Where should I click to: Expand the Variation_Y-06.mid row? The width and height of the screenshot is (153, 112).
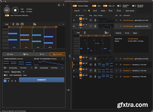pyautogui.click(x=74, y=76)
